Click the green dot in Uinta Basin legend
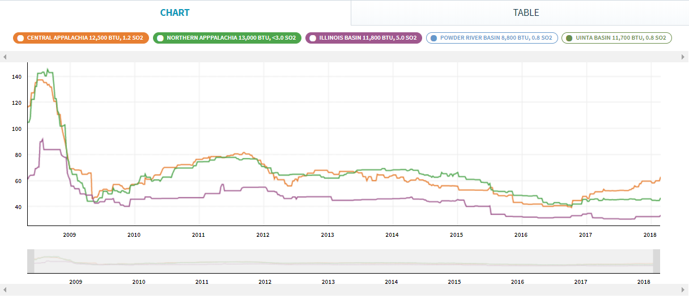This screenshot has height=298, width=689. pyautogui.click(x=569, y=38)
